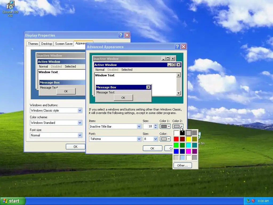This screenshot has height=205, width=273.
Task: Decrease item Size with the down spinner arrow
Action: point(156,128)
